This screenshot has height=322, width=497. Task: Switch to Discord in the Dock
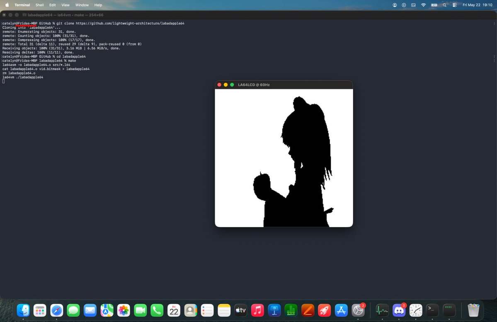pos(399,310)
